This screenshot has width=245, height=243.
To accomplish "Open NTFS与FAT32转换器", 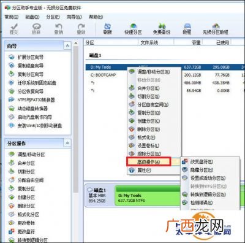I will (32, 100).
